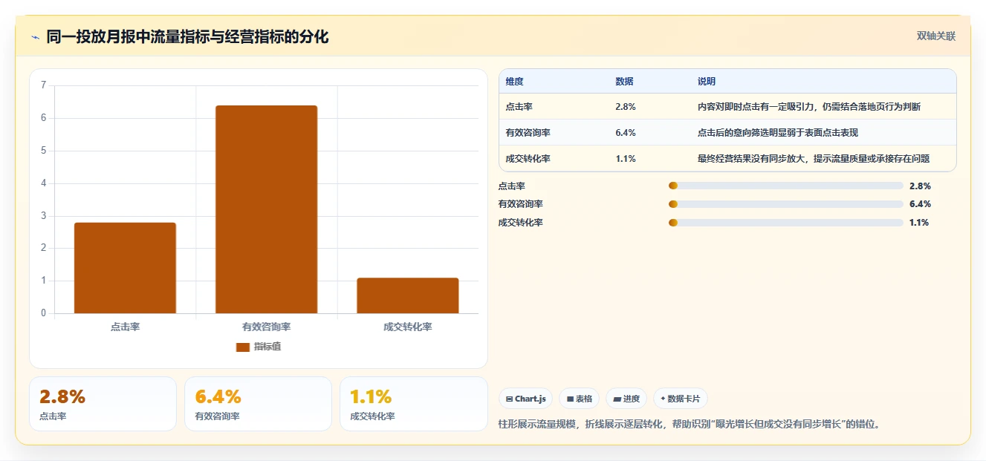This screenshot has width=986, height=461.
Task: Click the 6.4% value beside 有效咨询率 progress
Action: 920,204
